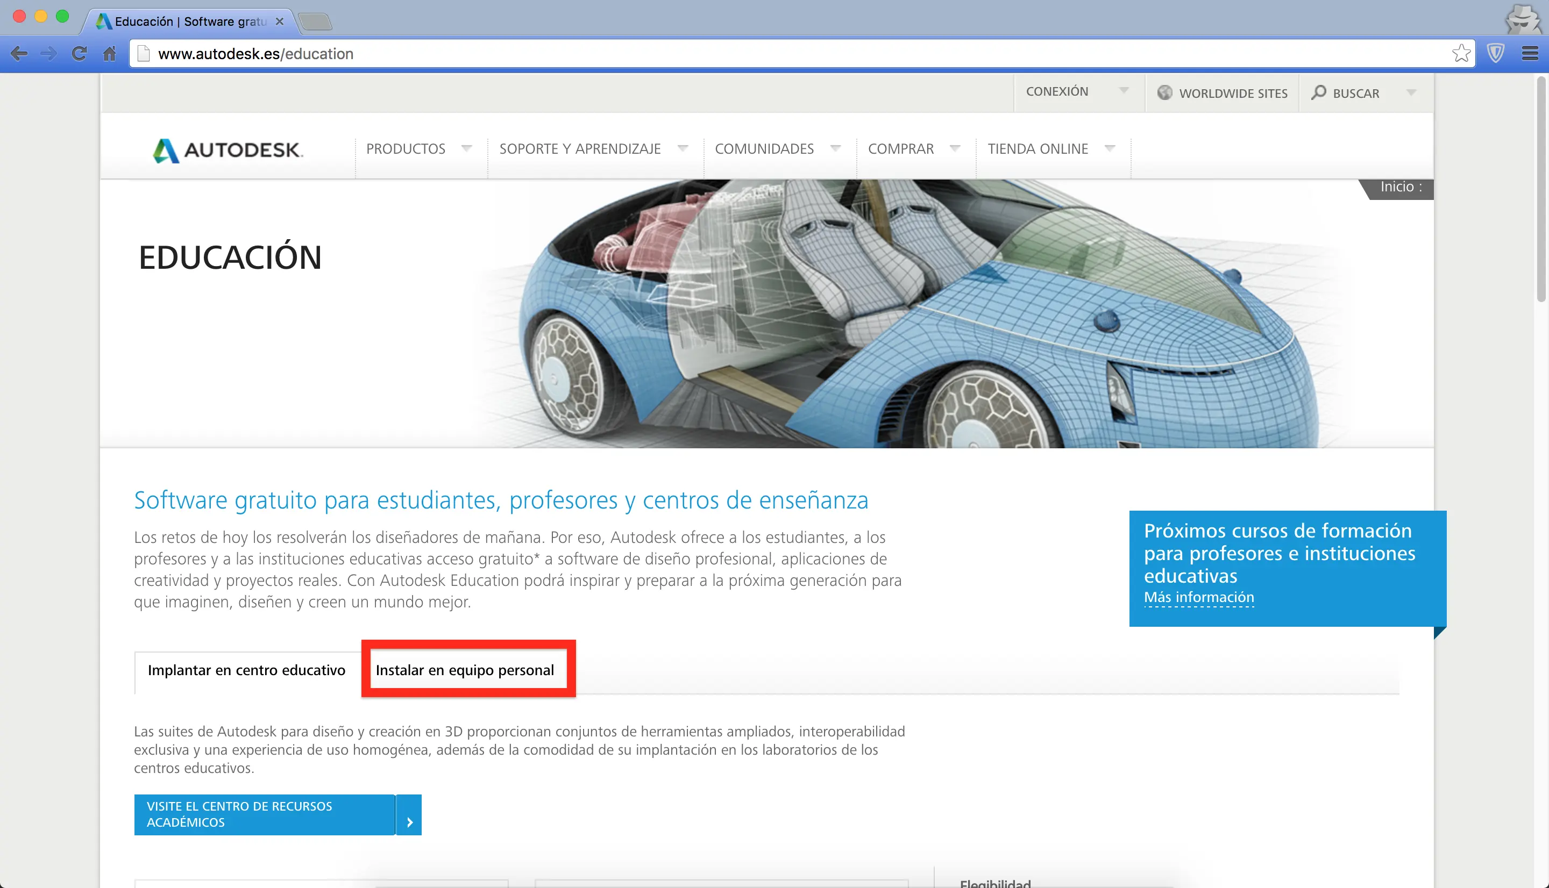
Task: Maximize the window with the green button
Action: coord(62,16)
